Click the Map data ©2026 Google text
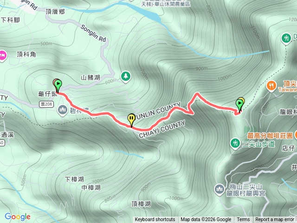The width and height of the screenshot is (297, 223). pyautogui.click(x=206, y=220)
